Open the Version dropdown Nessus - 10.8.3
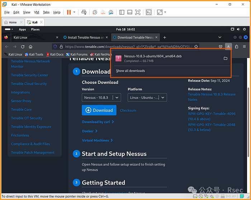251x200 pixels. click(101, 97)
